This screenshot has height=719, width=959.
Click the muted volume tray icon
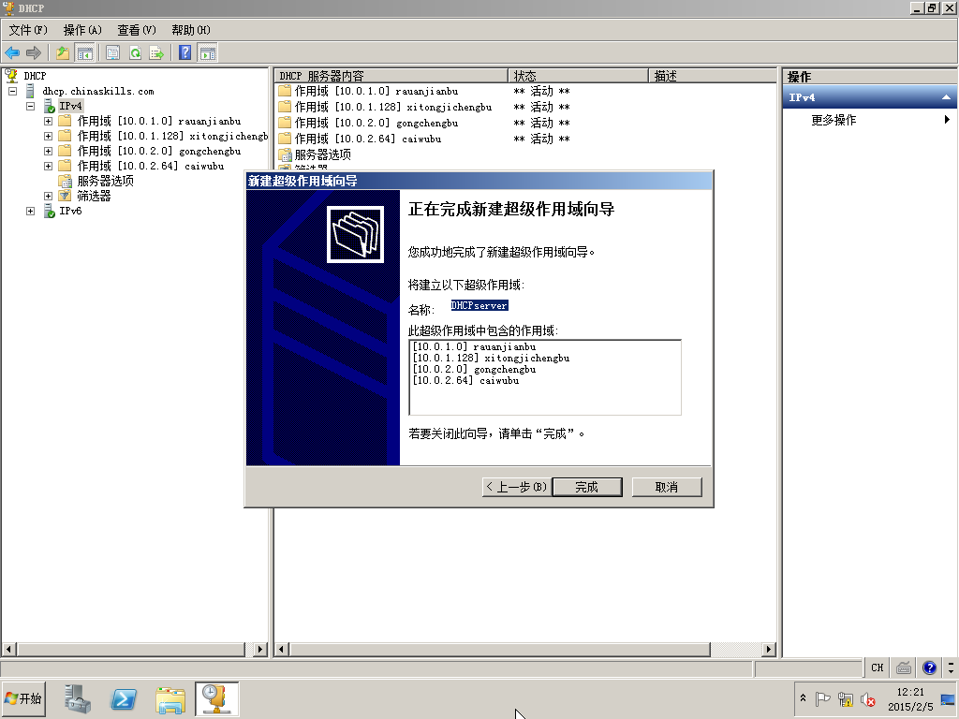tap(868, 699)
